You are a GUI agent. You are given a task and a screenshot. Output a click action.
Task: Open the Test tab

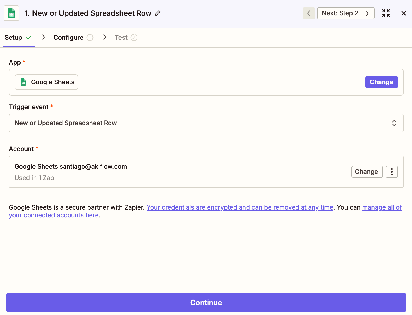[x=126, y=38]
